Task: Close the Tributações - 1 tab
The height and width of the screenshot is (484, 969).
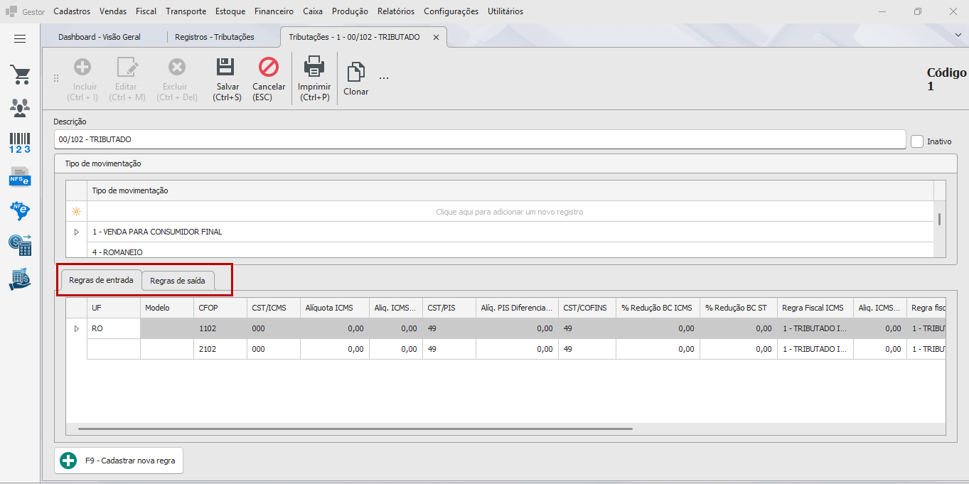Action: [x=437, y=37]
